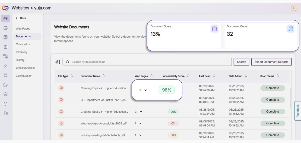Open the megaphone announcements icon
The image size is (301, 143).
(6, 113)
